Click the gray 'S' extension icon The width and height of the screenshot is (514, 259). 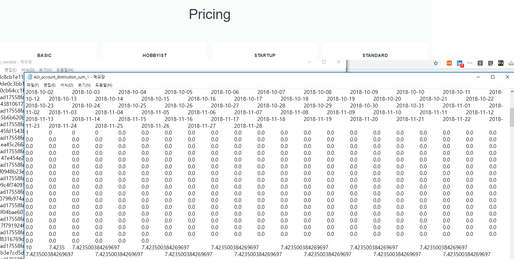tap(480, 63)
